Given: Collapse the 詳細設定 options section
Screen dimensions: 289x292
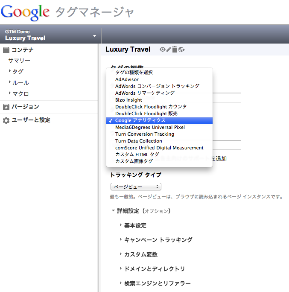Looking at the screenshot, I should point(113,210).
